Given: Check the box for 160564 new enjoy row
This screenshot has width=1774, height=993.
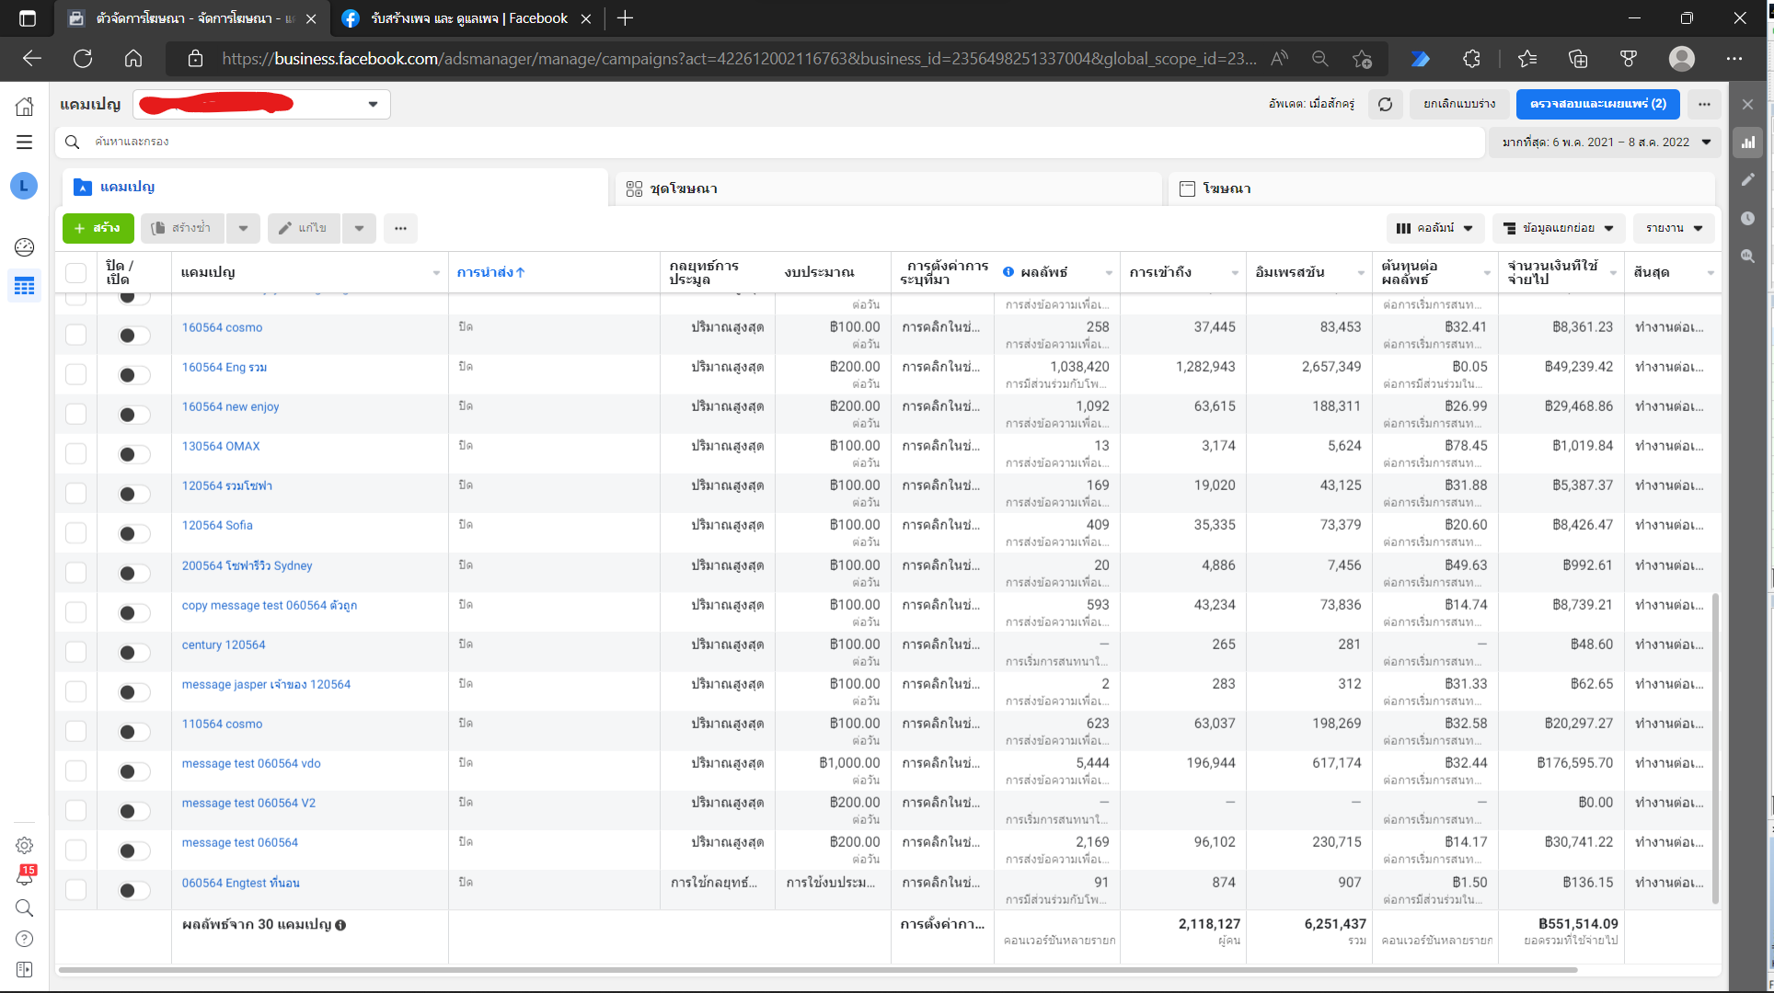Looking at the screenshot, I should point(75,415).
